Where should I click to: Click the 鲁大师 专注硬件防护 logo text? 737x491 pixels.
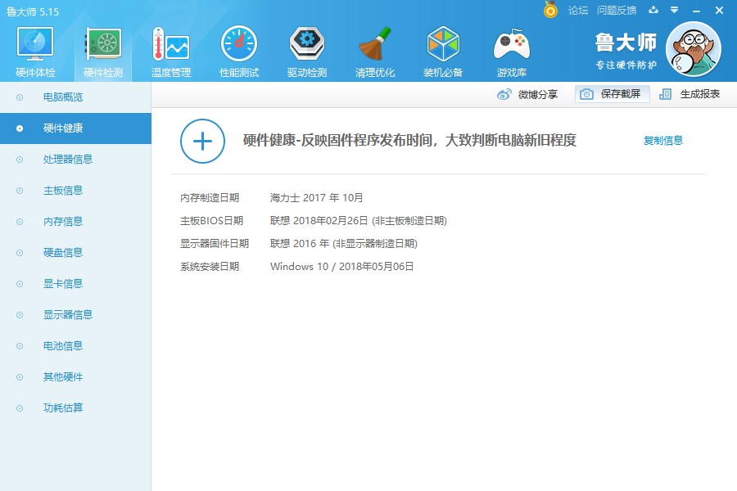tap(626, 52)
